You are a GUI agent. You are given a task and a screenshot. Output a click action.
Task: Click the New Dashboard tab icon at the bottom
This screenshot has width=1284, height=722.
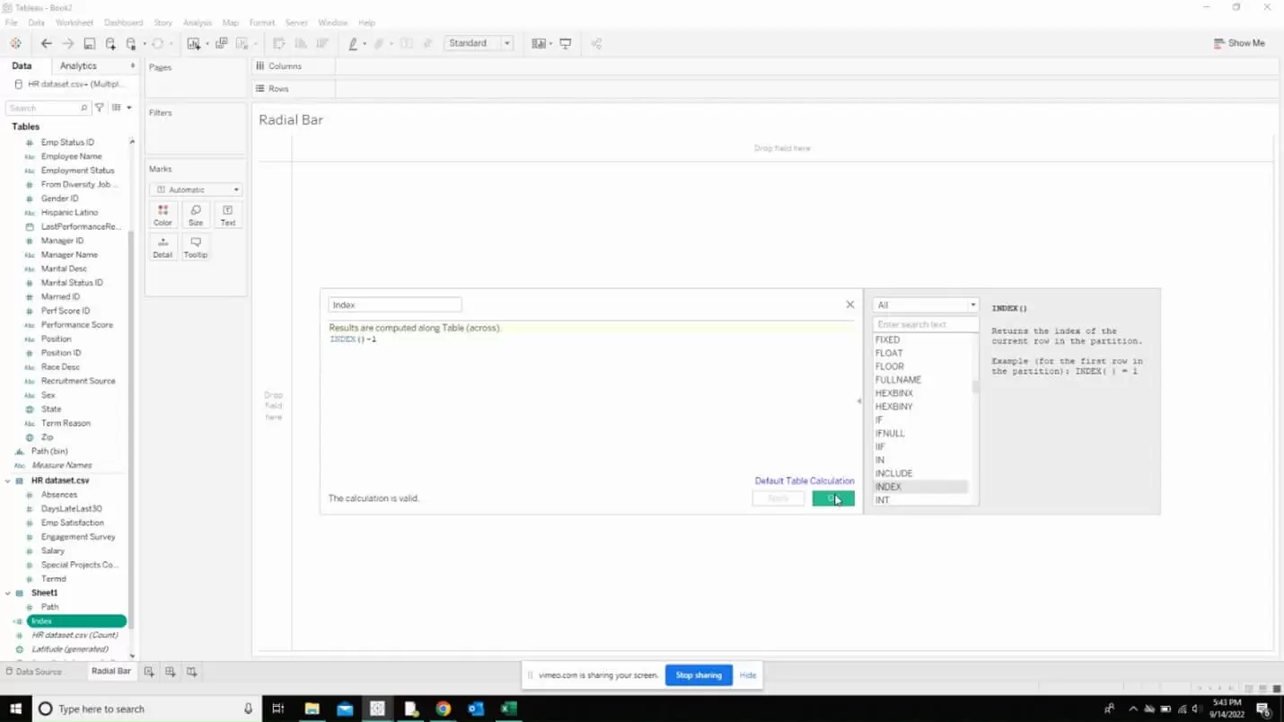(170, 672)
